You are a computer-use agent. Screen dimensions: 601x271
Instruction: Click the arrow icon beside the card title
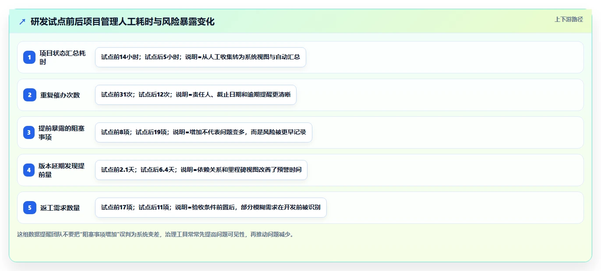click(x=22, y=21)
